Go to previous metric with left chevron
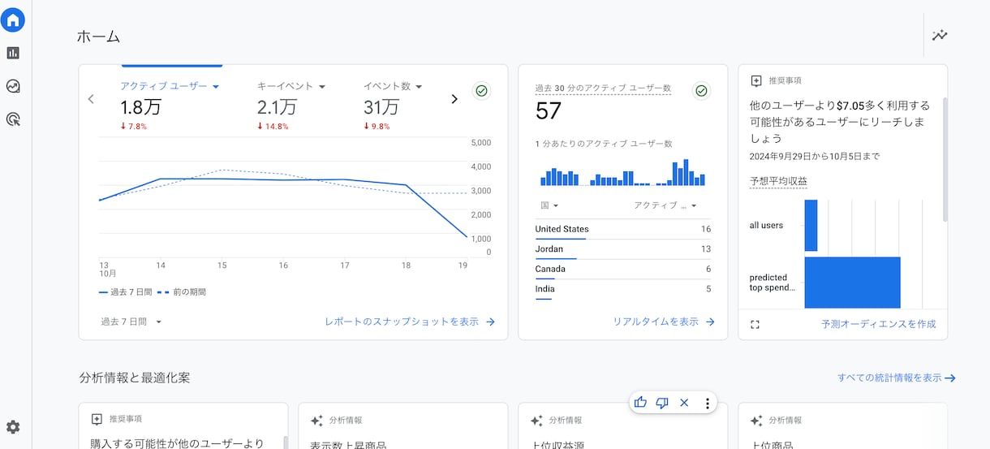The width and height of the screenshot is (990, 449). tap(91, 99)
